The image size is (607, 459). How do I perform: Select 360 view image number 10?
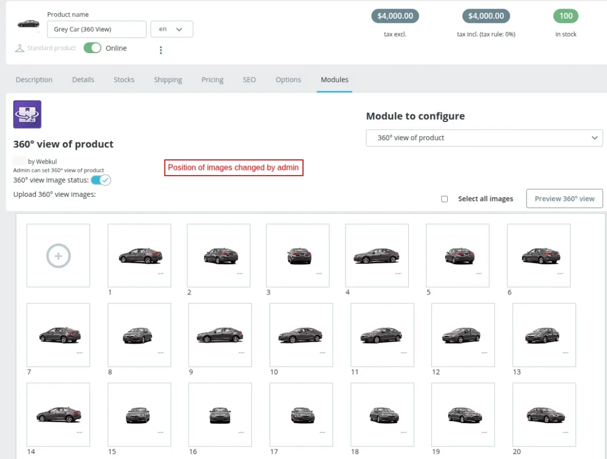(301, 335)
